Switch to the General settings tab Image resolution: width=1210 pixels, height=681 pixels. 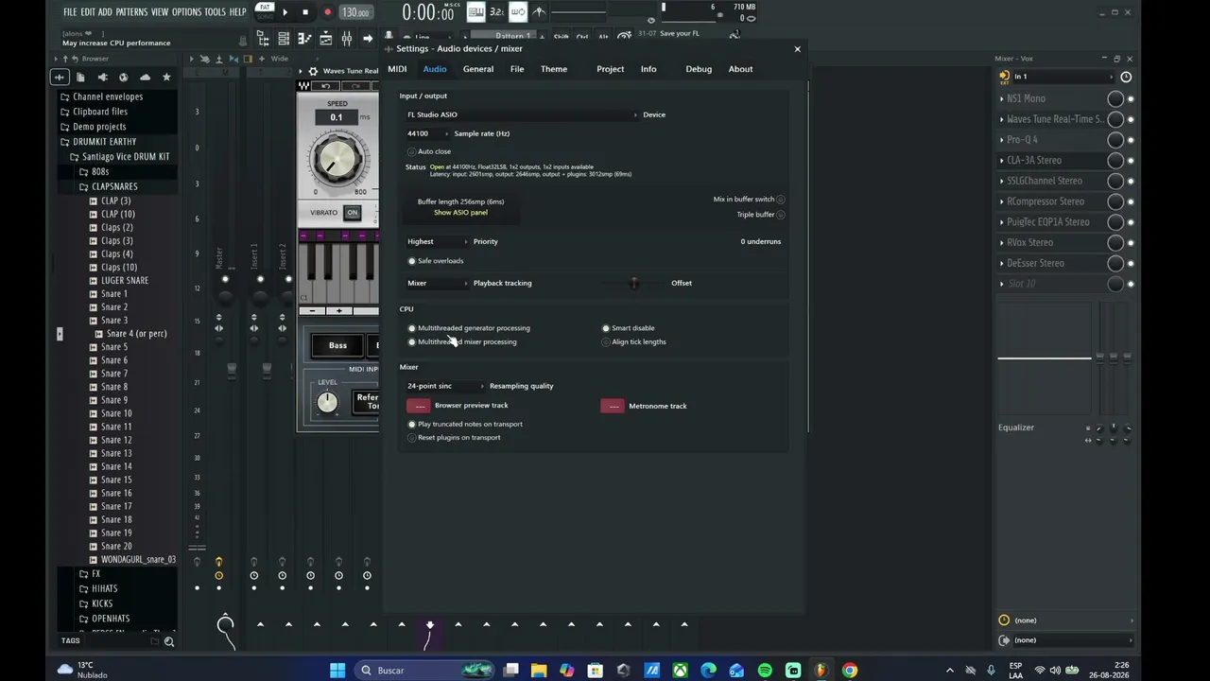pyautogui.click(x=478, y=69)
